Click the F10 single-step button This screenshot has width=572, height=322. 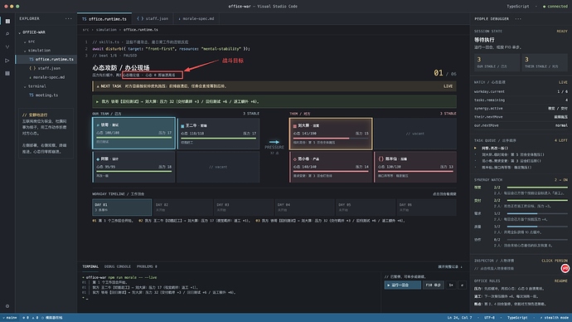point(433,285)
